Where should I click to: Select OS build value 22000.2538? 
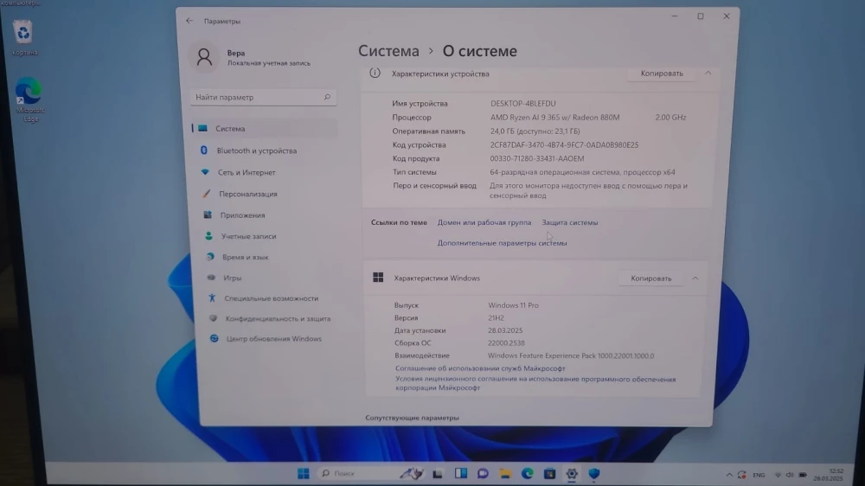click(506, 342)
